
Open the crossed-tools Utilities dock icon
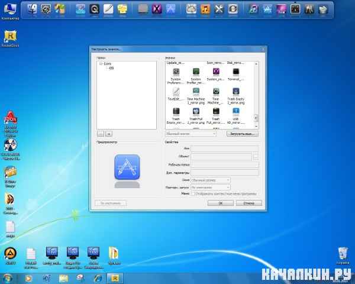pos(219,9)
